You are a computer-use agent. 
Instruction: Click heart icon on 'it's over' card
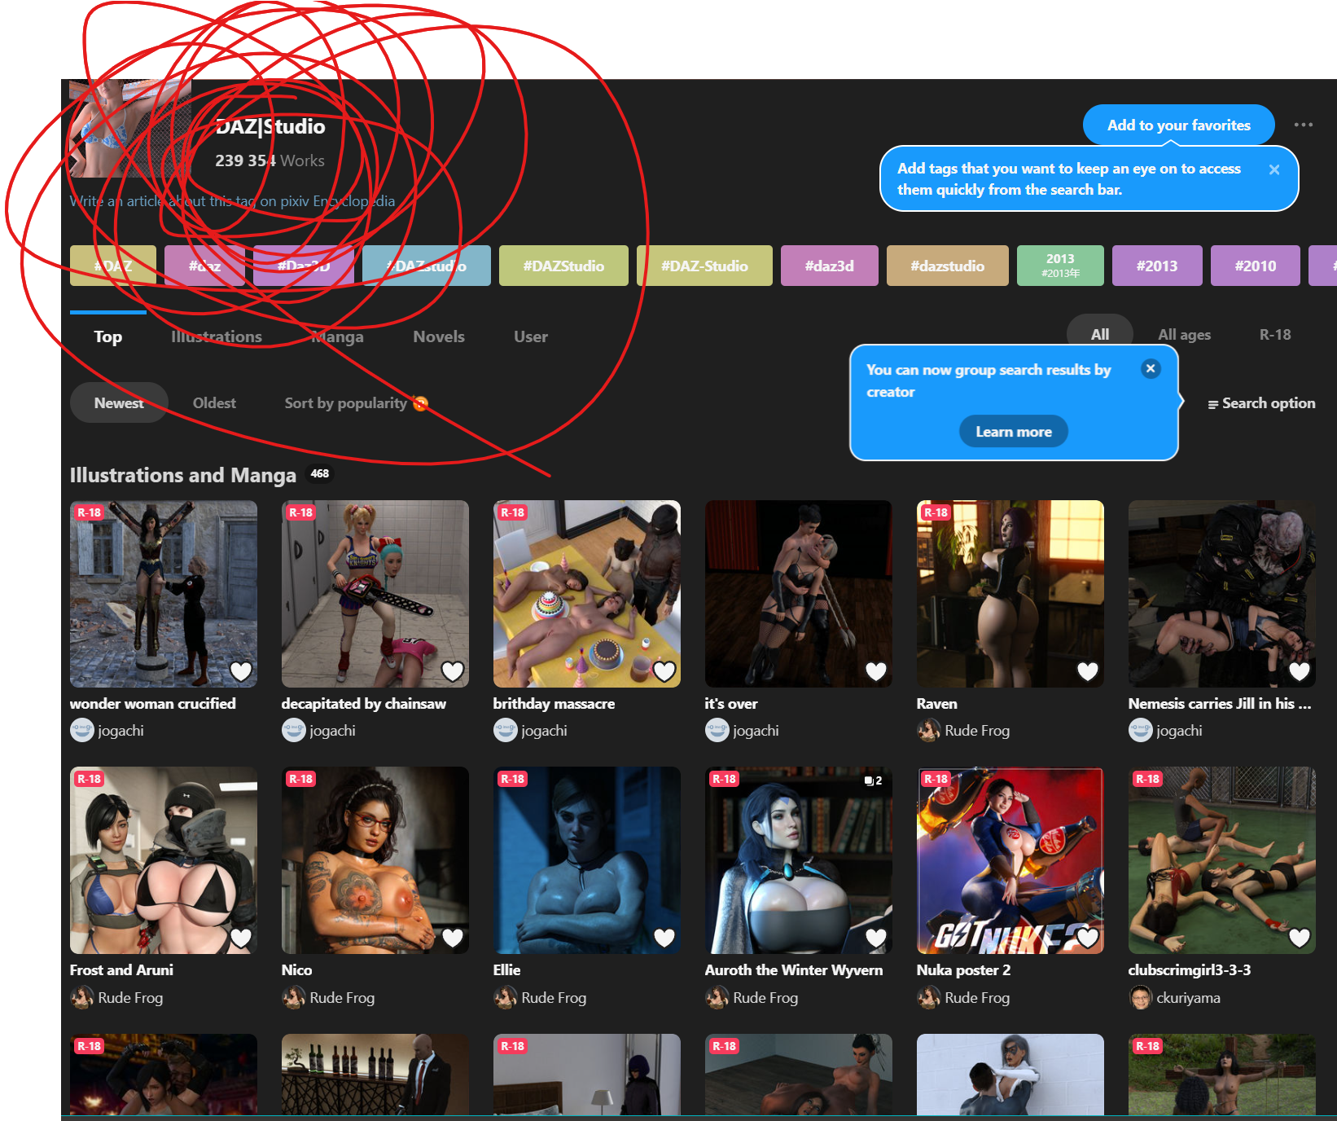pyautogui.click(x=876, y=671)
